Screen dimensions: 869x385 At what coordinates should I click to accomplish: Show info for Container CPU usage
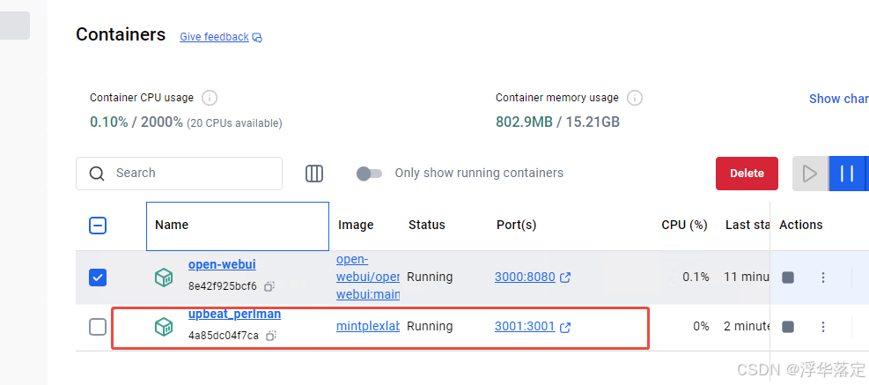(209, 98)
